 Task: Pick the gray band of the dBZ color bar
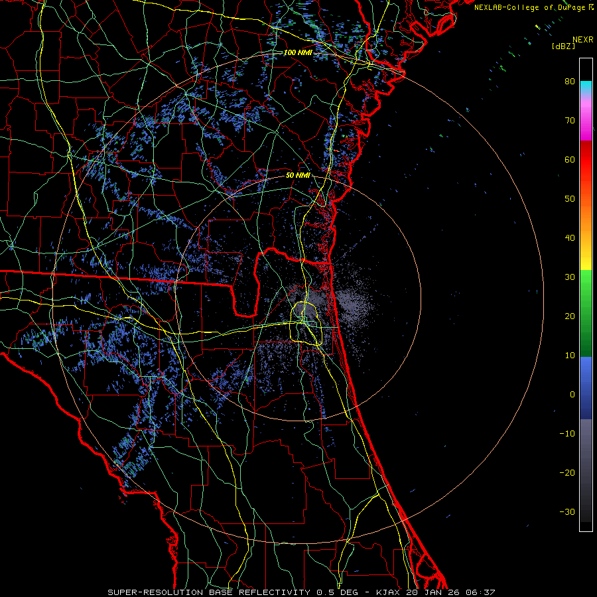click(x=586, y=470)
